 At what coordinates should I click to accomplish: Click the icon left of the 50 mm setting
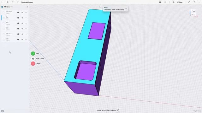pyautogui.click(x=174, y=2)
